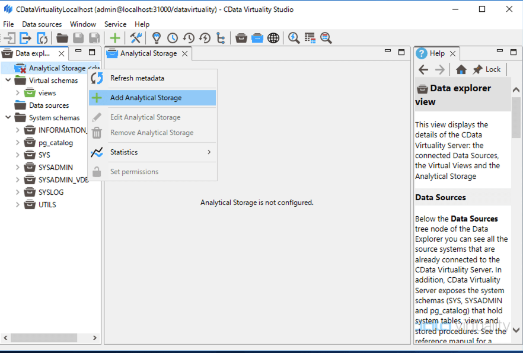Image resolution: width=523 pixels, height=353 pixels.
Task: Click the green plus toolbar icon
Action: [x=115, y=38]
